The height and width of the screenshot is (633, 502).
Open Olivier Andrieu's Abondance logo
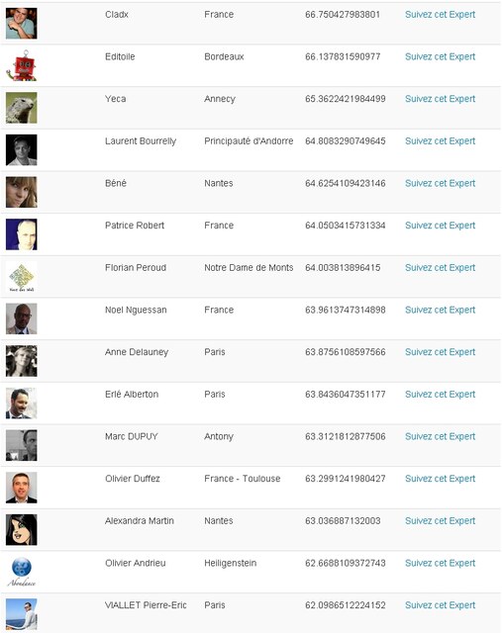click(x=22, y=572)
